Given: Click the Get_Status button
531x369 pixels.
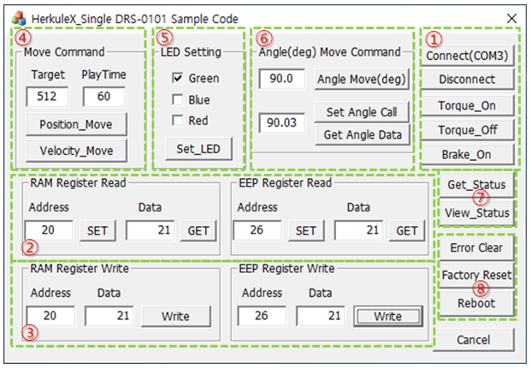Looking at the screenshot, I should (476, 185).
